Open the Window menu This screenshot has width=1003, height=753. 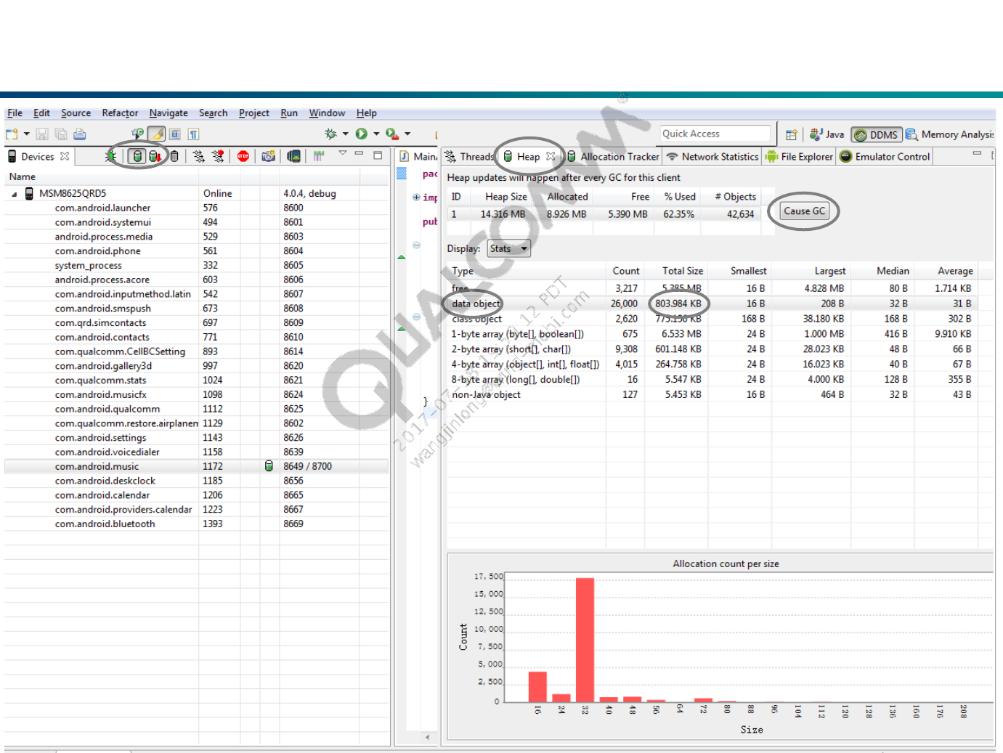pyautogui.click(x=327, y=113)
